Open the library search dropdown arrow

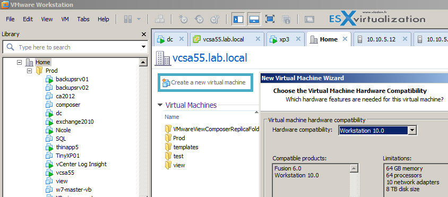tap(143, 47)
